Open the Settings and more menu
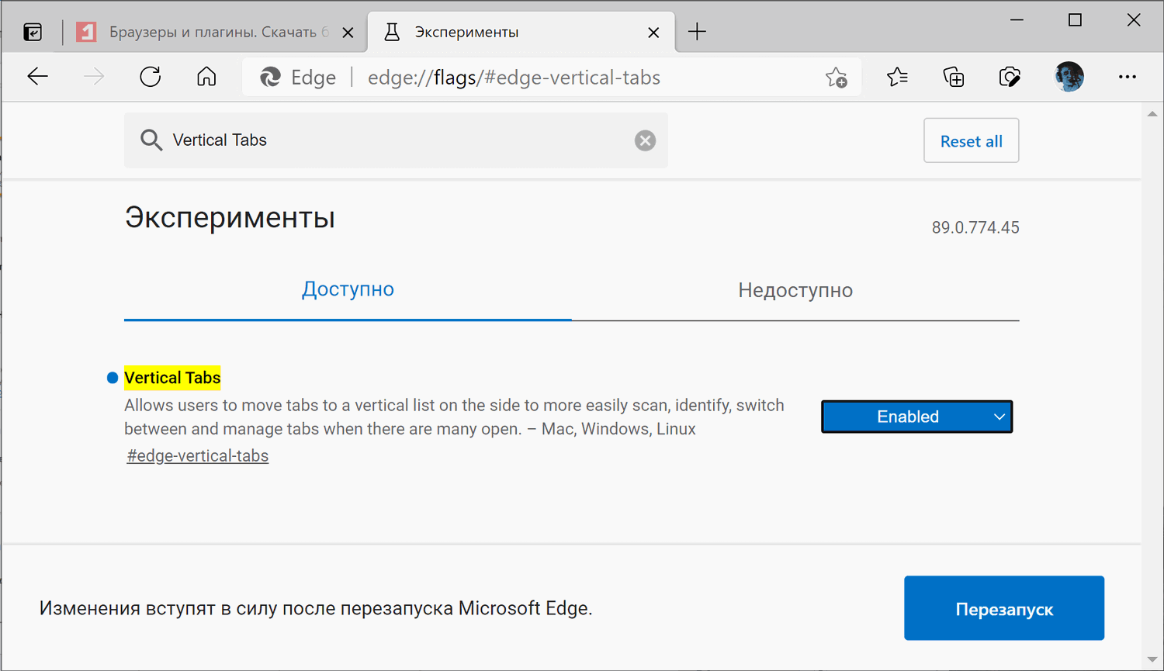 1128,76
